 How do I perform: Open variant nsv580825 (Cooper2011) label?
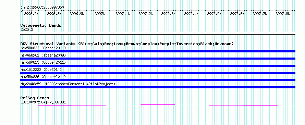pyautogui.click(x=43, y=62)
